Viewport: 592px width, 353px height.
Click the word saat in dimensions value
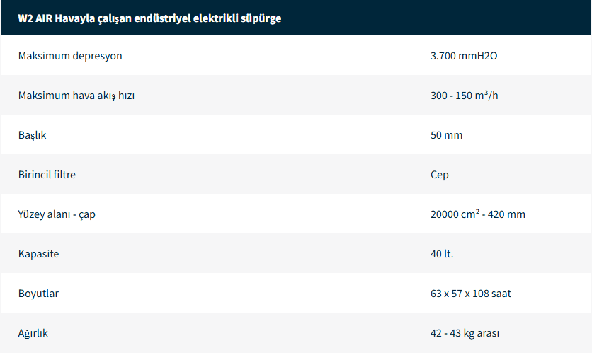click(x=500, y=294)
